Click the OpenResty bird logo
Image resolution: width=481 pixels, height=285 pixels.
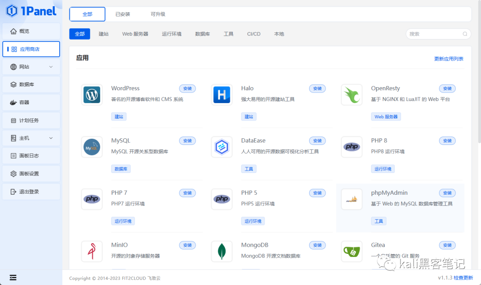point(351,95)
